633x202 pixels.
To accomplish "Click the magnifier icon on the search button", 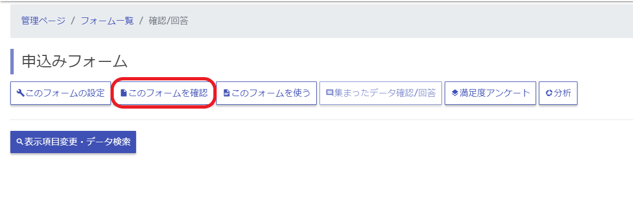I will 20,142.
